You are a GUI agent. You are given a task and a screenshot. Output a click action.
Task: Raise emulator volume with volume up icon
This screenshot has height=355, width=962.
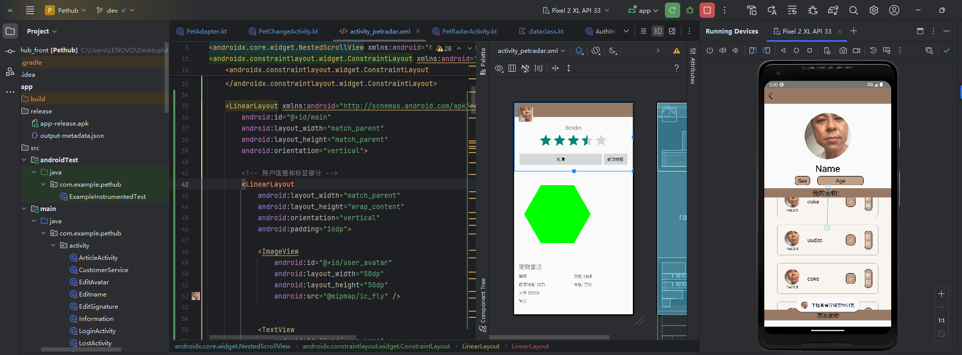click(x=723, y=50)
